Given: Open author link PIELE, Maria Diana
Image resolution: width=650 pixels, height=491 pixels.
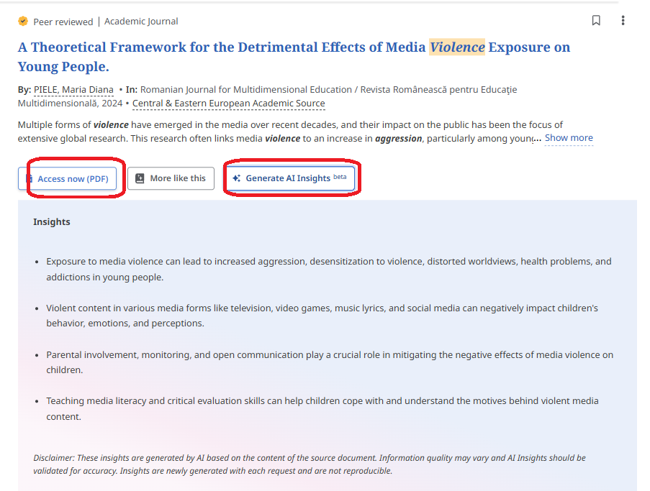Looking at the screenshot, I should 73,90.
